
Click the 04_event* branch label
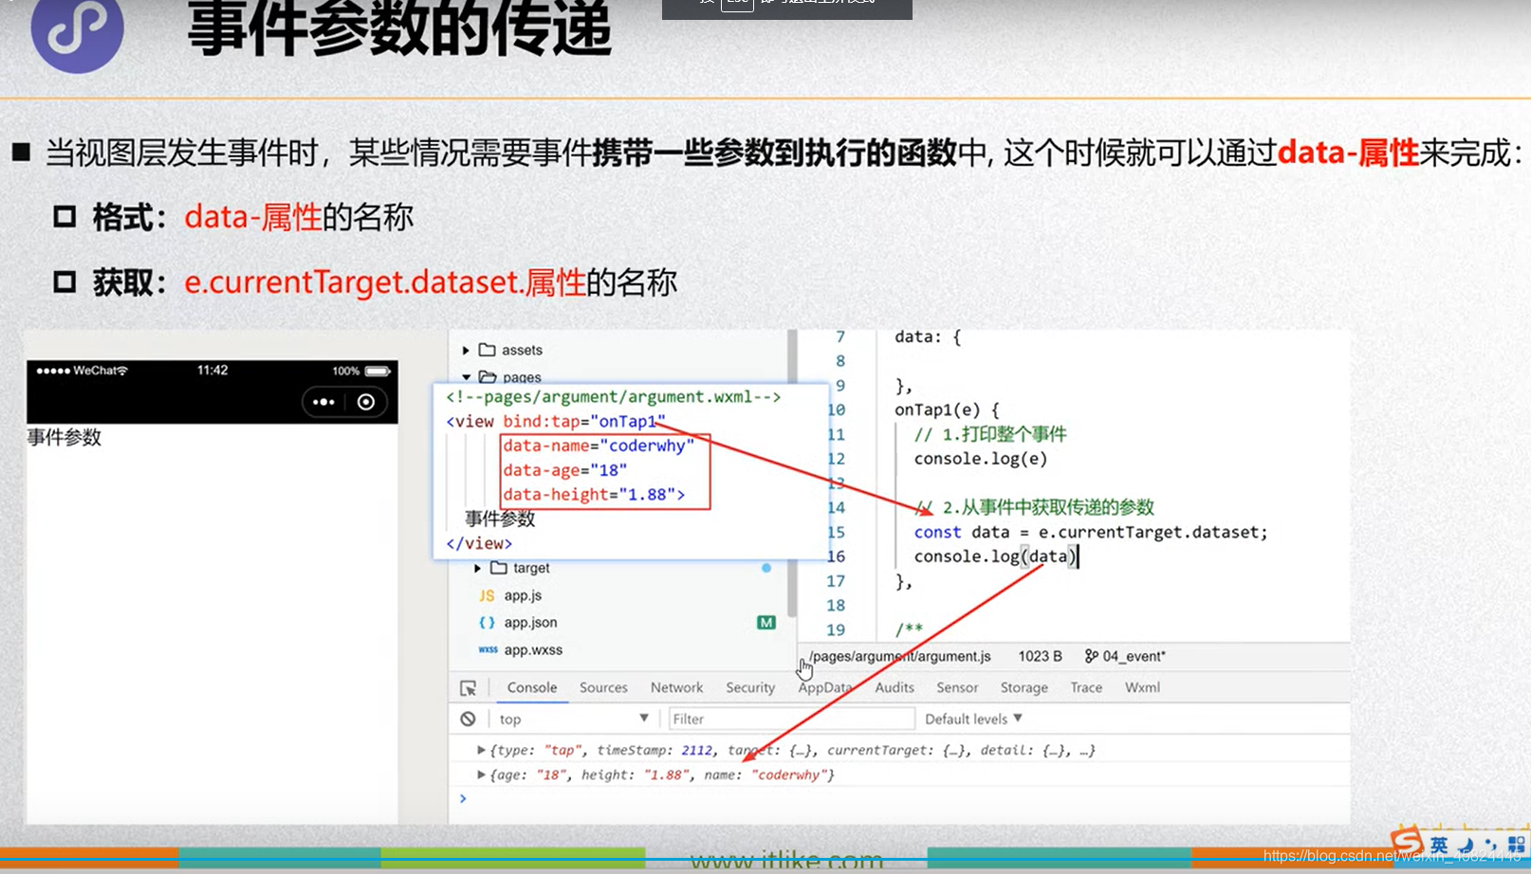(x=1134, y=656)
